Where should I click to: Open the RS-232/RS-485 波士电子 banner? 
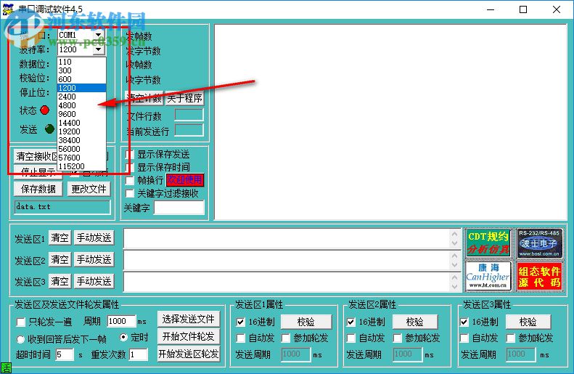pyautogui.click(x=539, y=243)
